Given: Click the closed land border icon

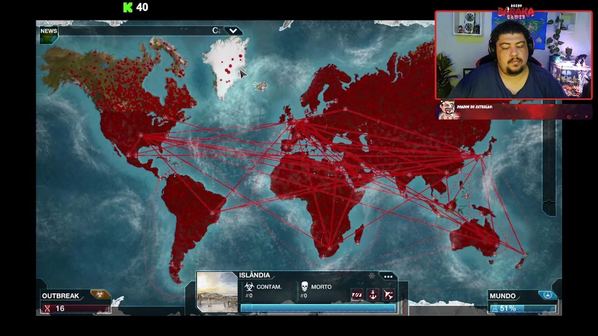Looking at the screenshot, I should coord(357,295).
